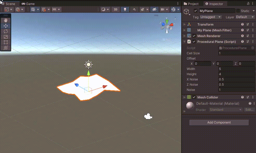Screen dimensions: 256x153
Task: Click the Cell Size value field
Action: tap(237, 53)
